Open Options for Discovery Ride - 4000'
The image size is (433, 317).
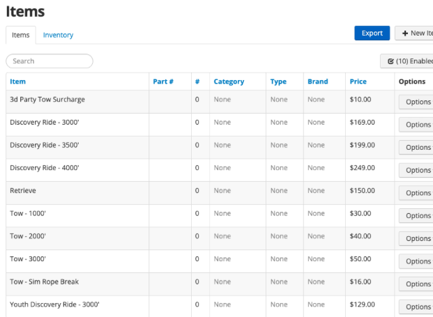tap(416, 170)
